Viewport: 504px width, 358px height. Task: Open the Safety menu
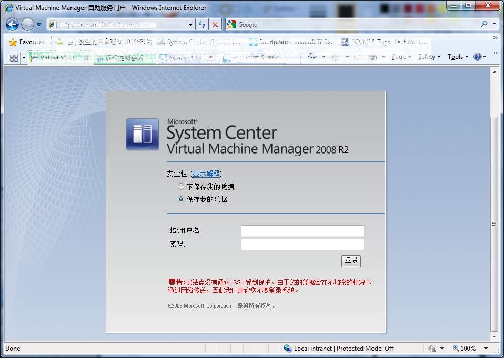pyautogui.click(x=429, y=57)
